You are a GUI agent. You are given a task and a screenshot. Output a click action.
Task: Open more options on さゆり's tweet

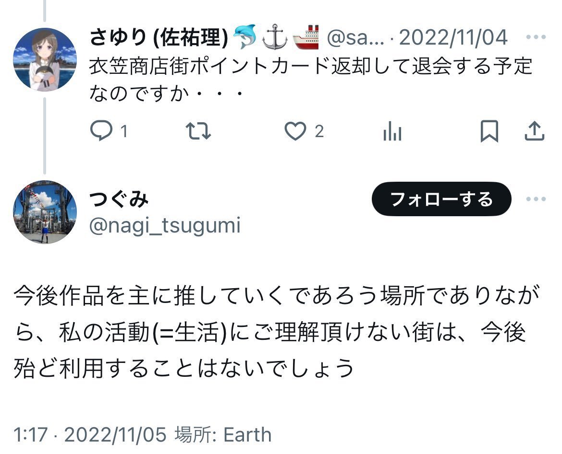click(536, 37)
